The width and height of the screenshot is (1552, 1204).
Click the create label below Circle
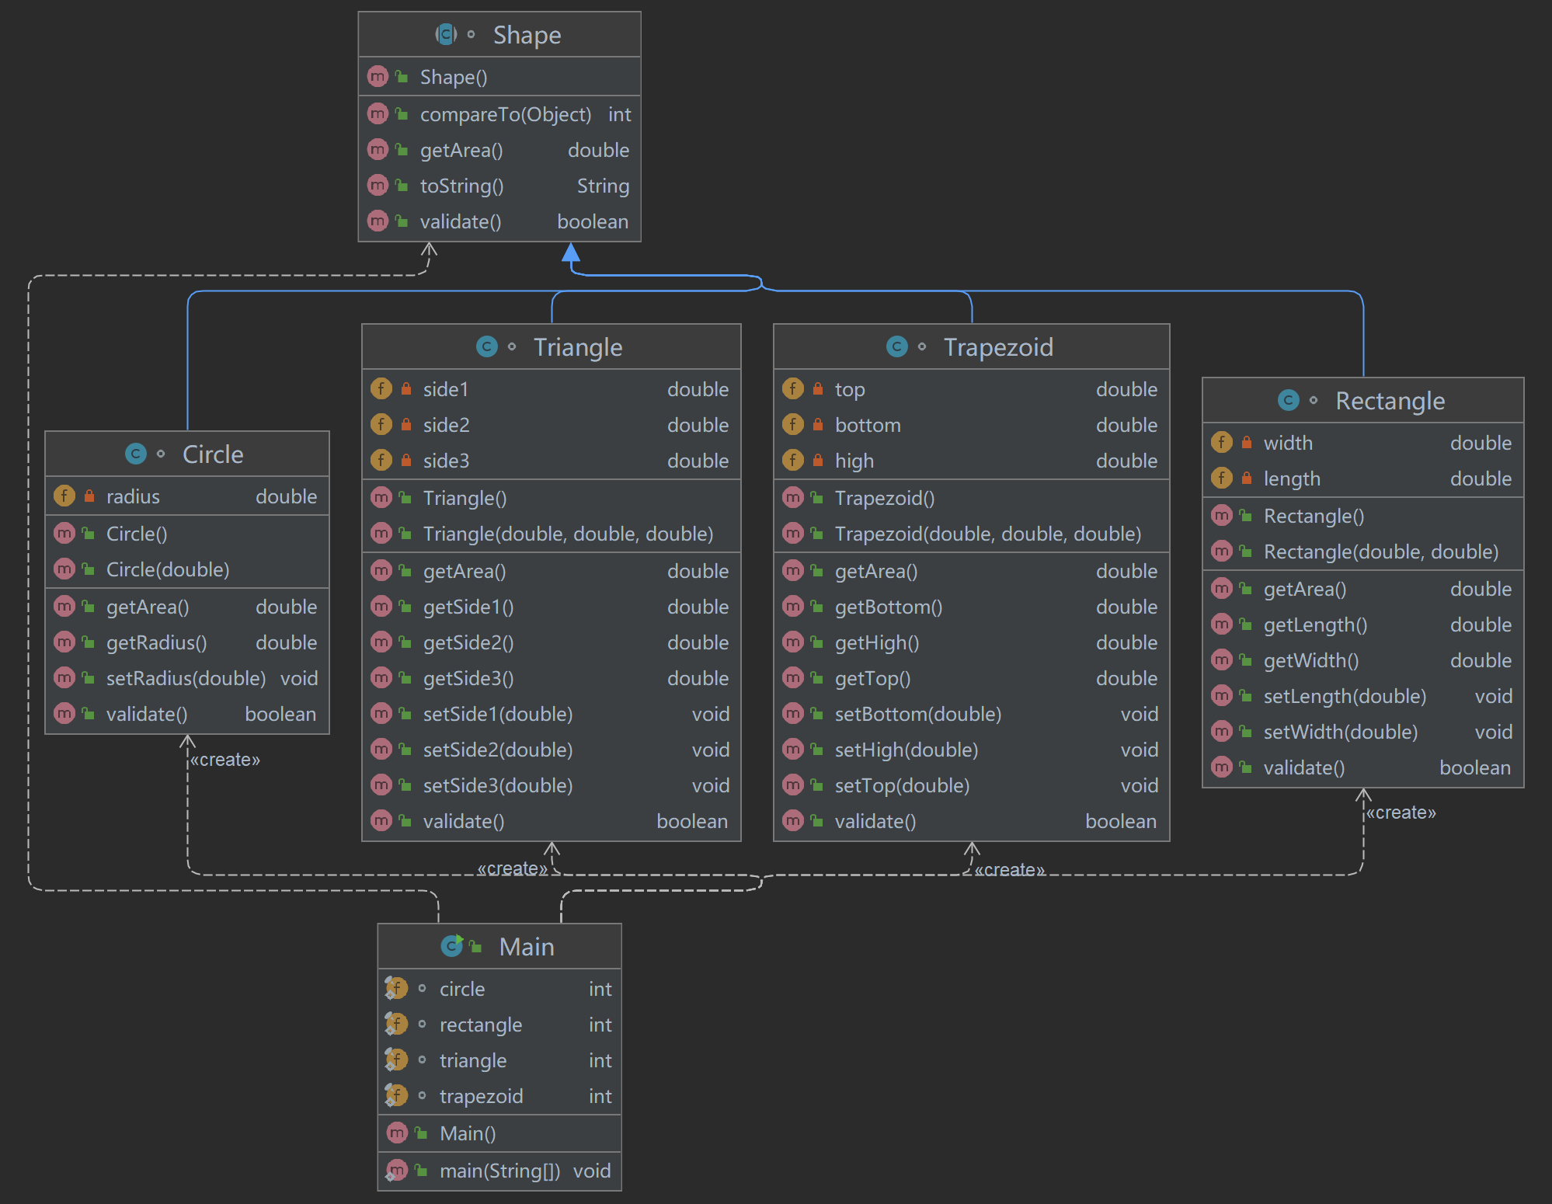(x=225, y=760)
